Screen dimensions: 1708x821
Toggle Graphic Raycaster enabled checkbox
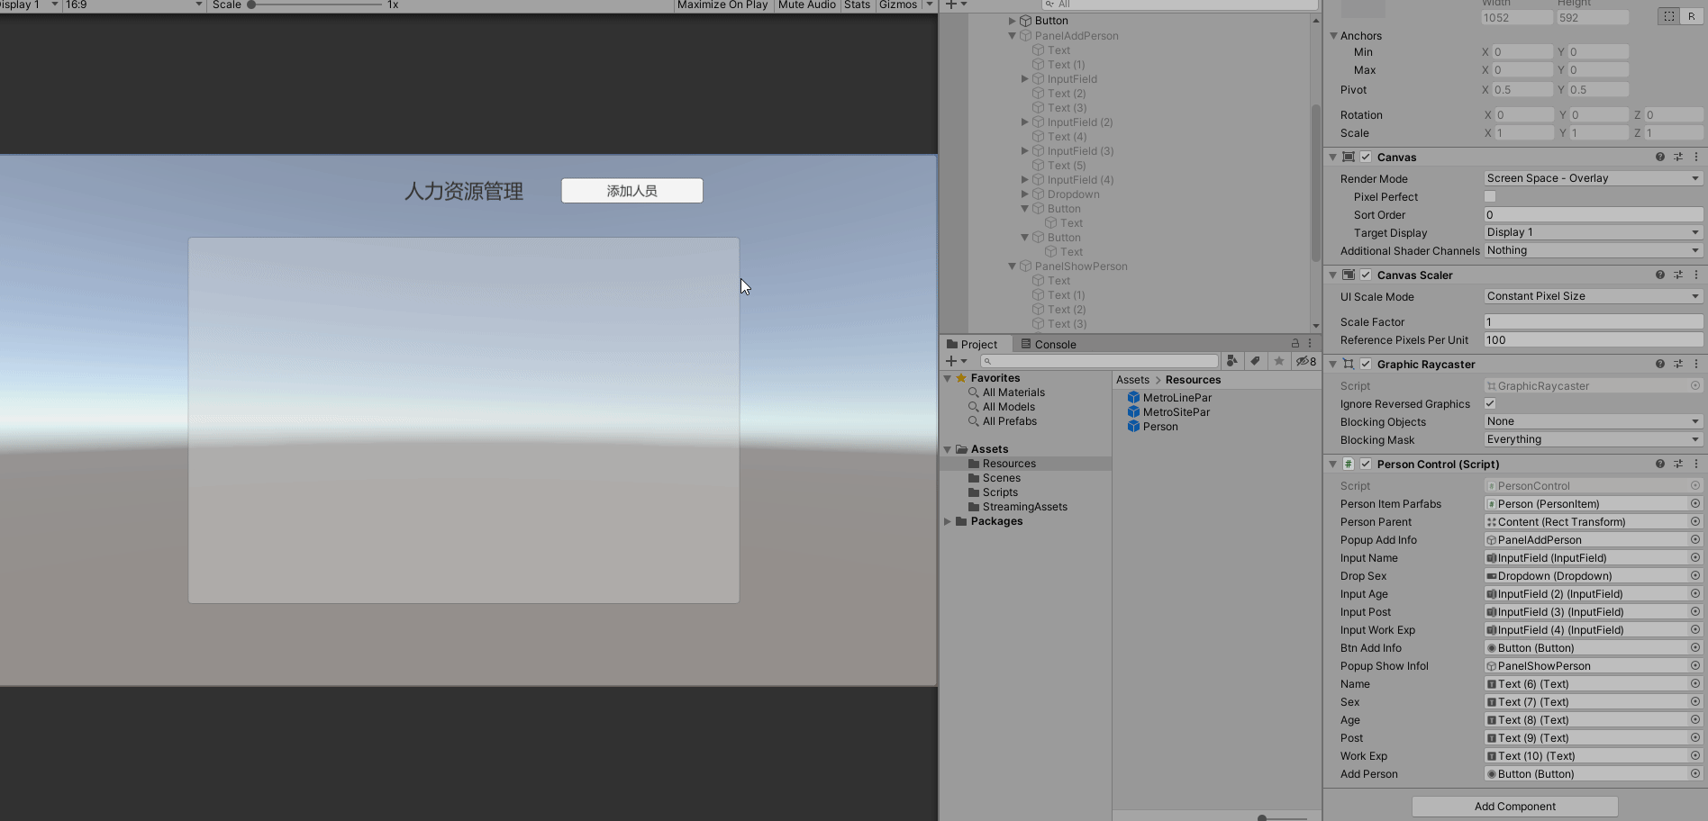coord(1366,364)
